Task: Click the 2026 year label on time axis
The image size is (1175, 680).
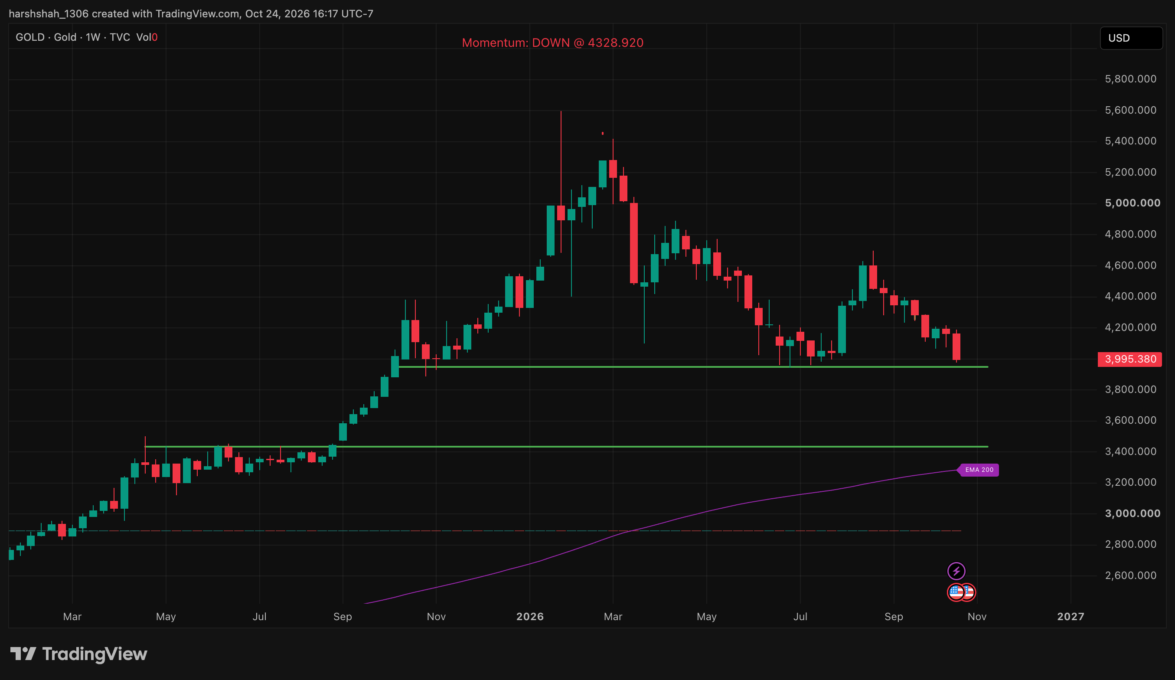Action: (x=530, y=617)
